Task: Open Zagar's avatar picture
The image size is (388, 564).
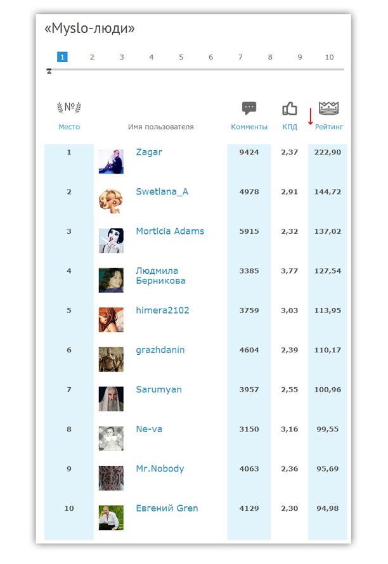Action: (111, 162)
